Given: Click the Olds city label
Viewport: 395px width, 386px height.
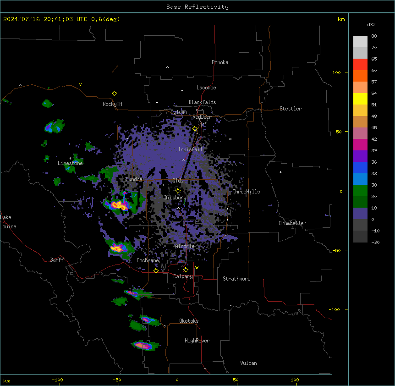Looking at the screenshot, I should coord(178,181).
